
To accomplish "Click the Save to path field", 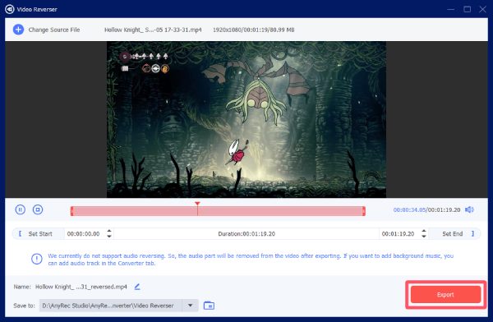I will 111,306.
